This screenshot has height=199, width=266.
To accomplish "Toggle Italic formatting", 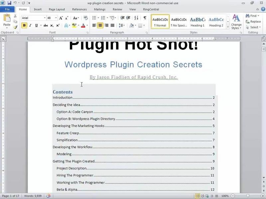I will click(30, 26).
